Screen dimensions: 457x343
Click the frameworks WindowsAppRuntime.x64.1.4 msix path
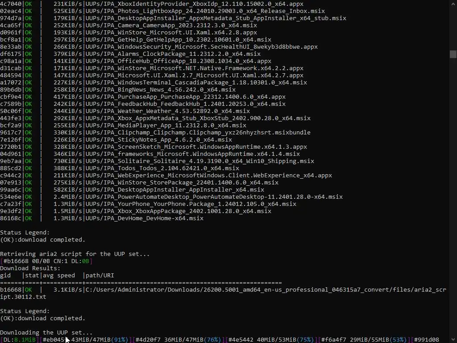point(193,154)
